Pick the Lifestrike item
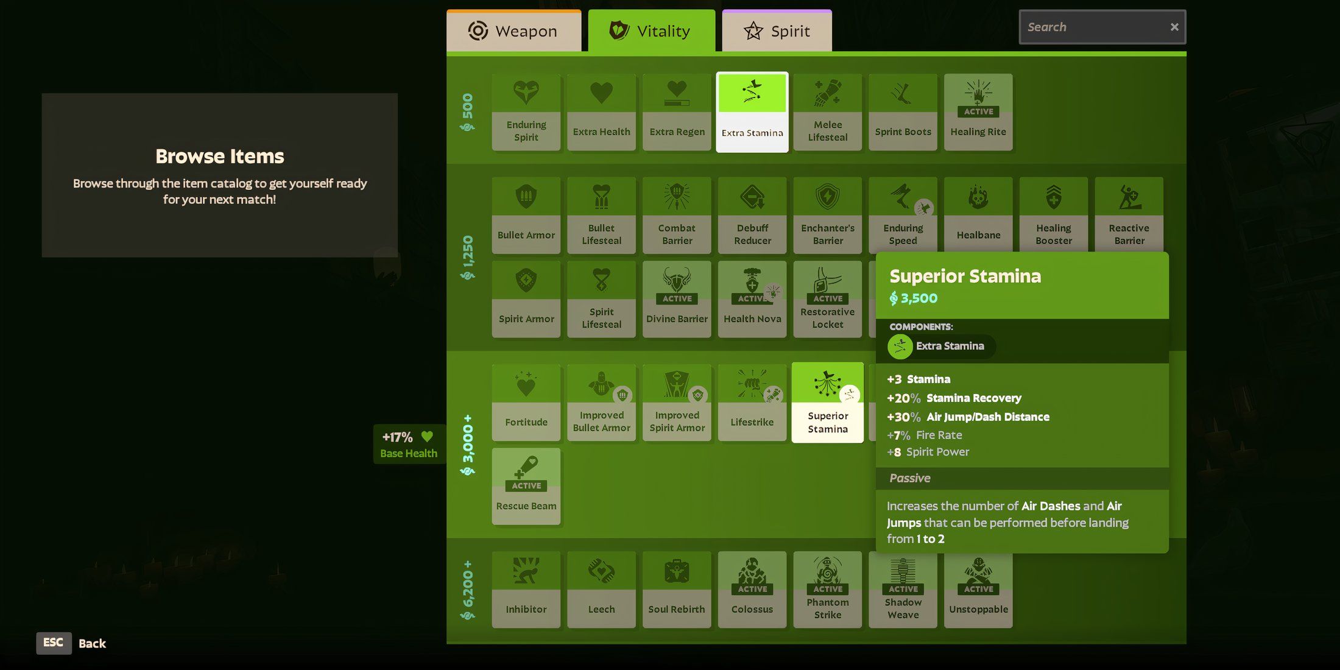 (752, 403)
